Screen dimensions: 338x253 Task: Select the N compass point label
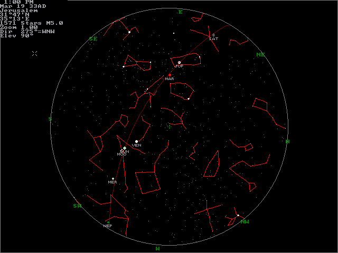(x=287, y=141)
